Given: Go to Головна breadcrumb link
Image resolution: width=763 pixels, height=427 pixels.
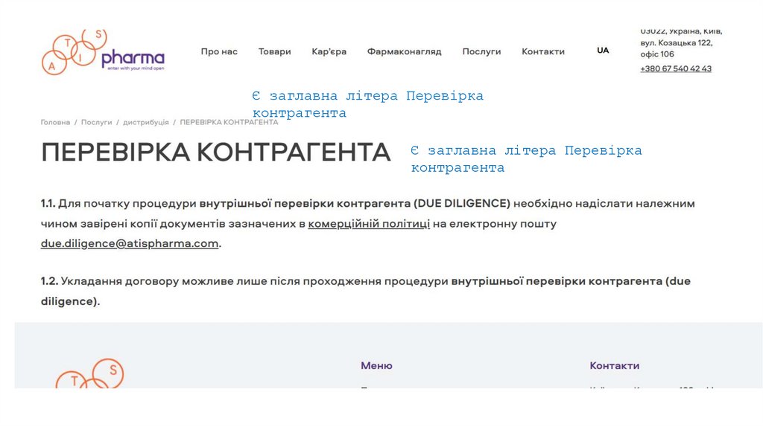Looking at the screenshot, I should click(55, 123).
